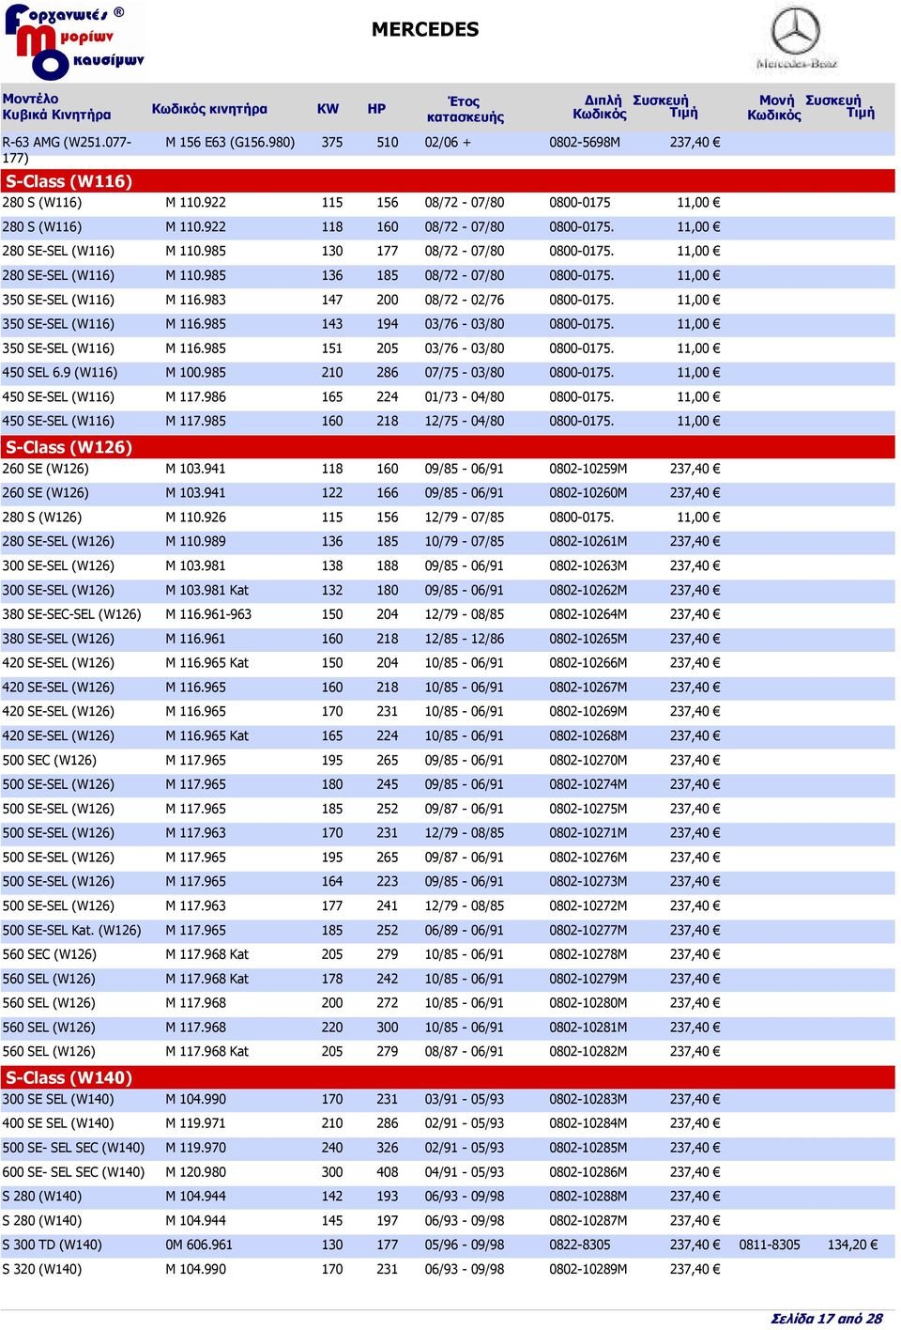Click the R-63 AMG (W251.077-177) model cell
The image size is (901, 1330).
(67, 150)
